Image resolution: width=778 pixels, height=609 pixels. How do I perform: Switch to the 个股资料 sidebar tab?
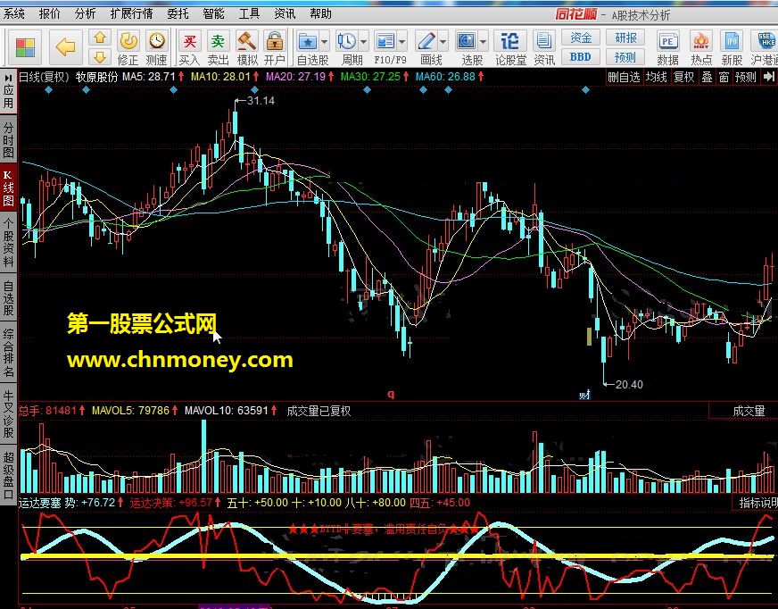tap(8, 242)
